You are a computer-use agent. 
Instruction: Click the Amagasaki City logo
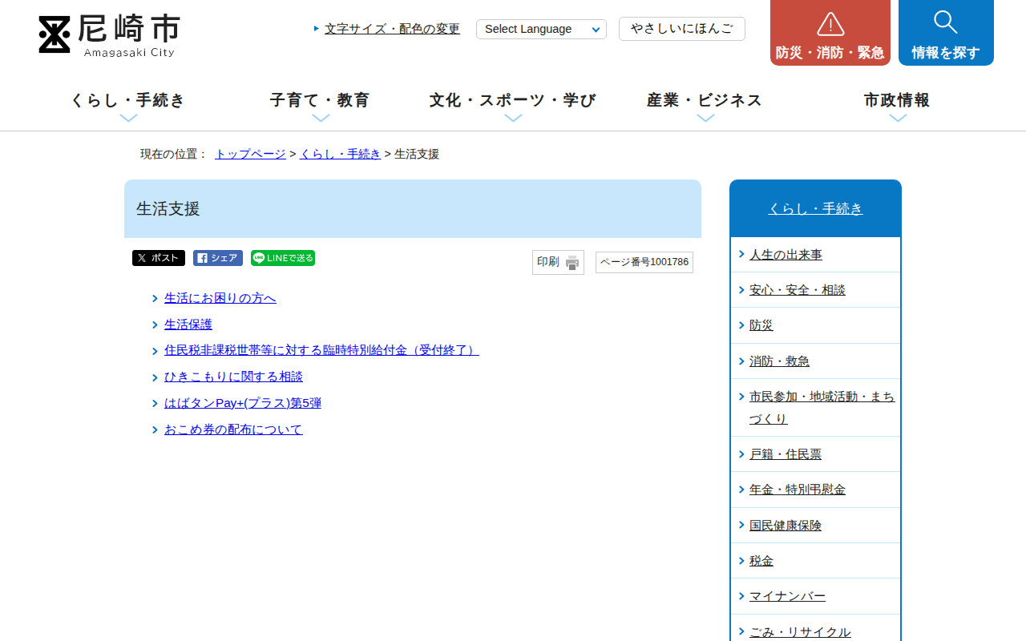(x=109, y=35)
